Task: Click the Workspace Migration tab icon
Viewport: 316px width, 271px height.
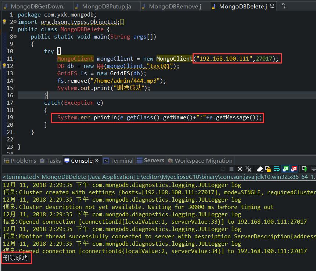Action: point(170,161)
